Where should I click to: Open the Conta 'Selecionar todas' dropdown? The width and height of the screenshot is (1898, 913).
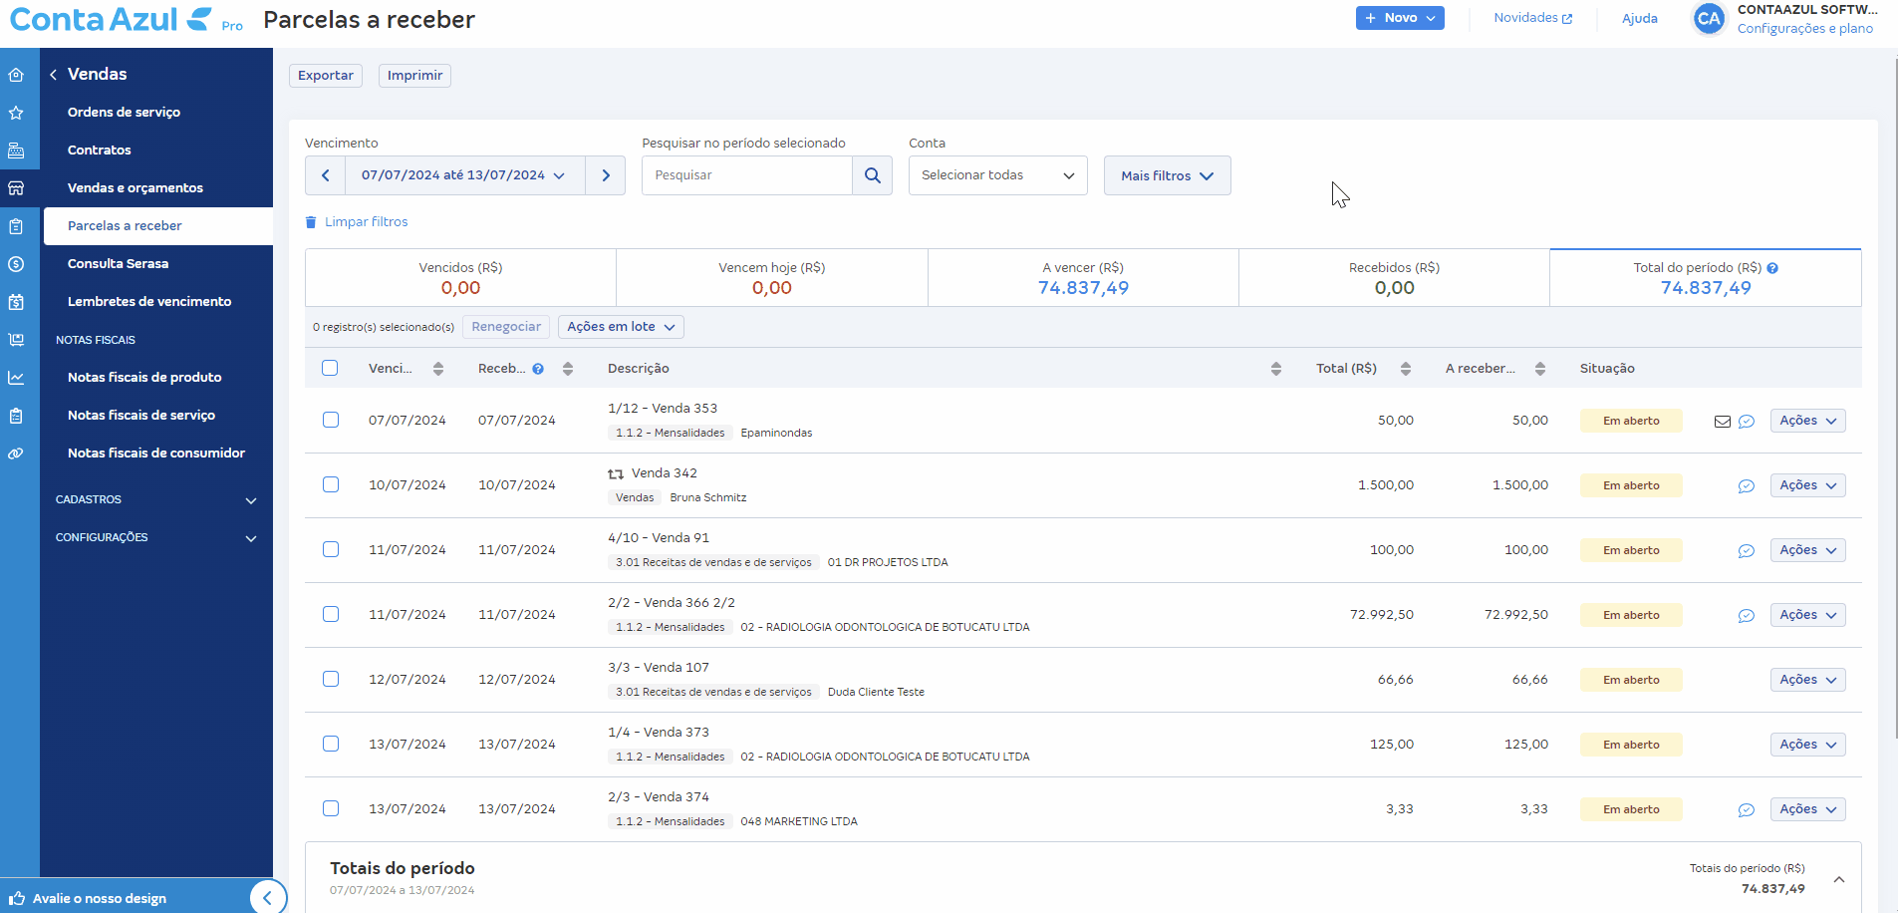[998, 175]
